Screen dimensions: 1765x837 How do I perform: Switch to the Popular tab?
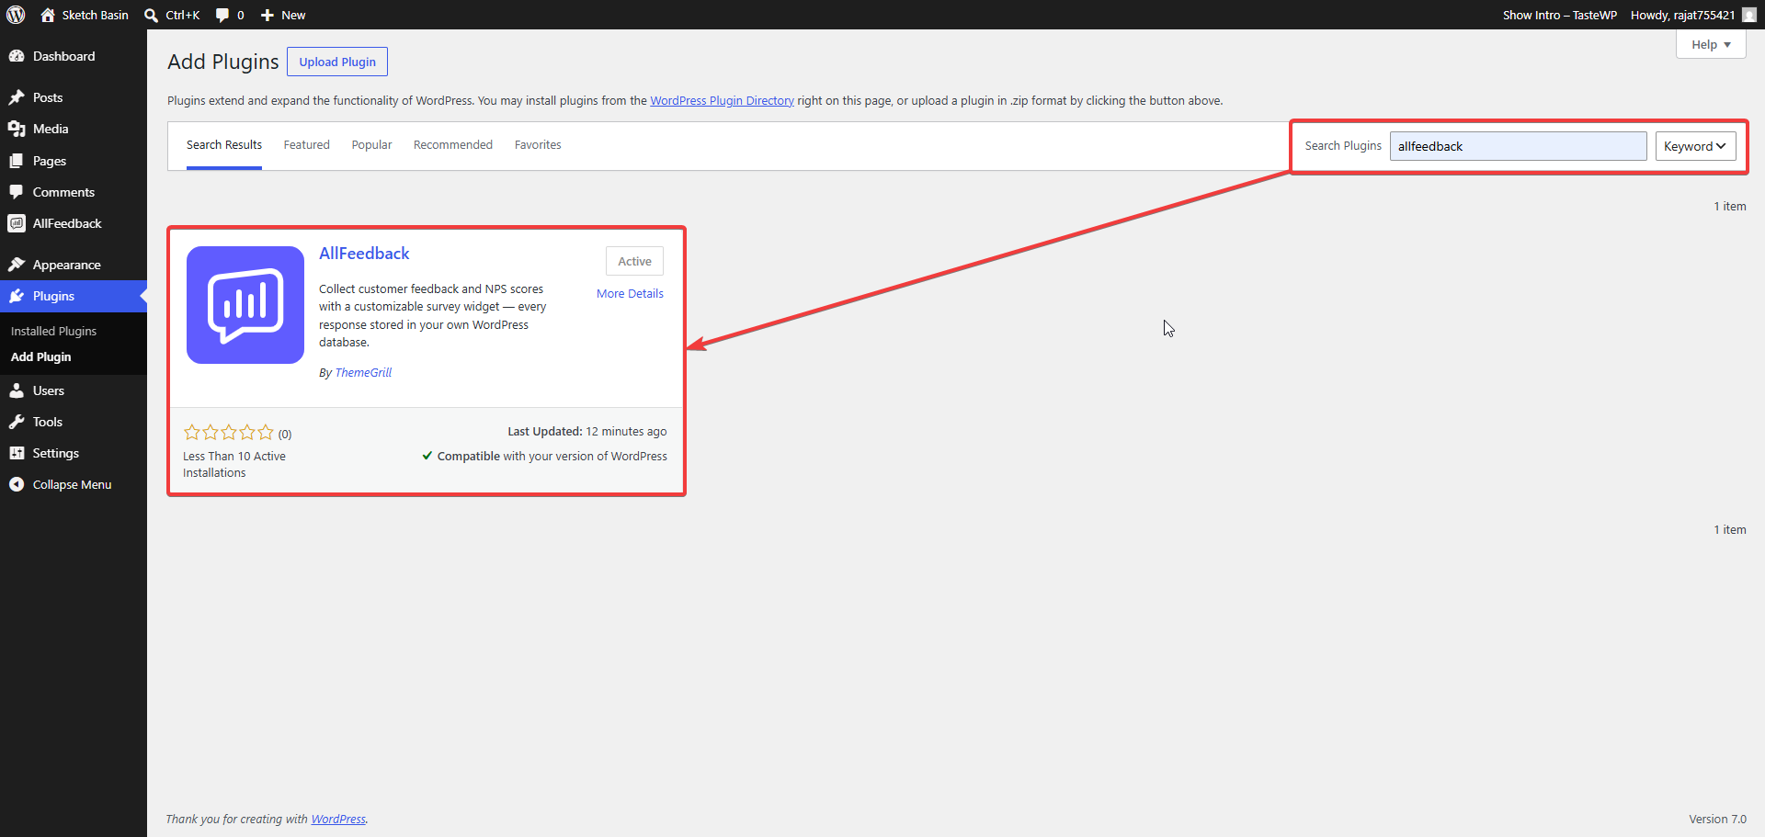371,145
